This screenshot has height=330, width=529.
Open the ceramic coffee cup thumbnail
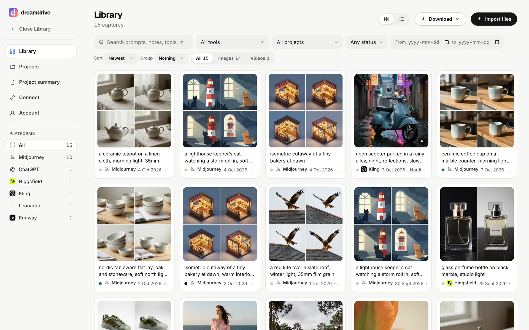pos(477,111)
